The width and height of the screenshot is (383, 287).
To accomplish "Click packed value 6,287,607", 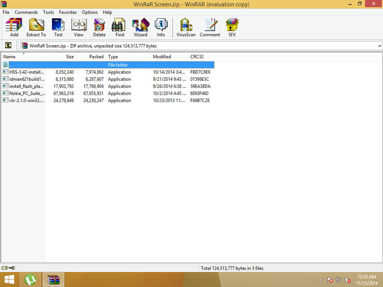I will [94, 79].
